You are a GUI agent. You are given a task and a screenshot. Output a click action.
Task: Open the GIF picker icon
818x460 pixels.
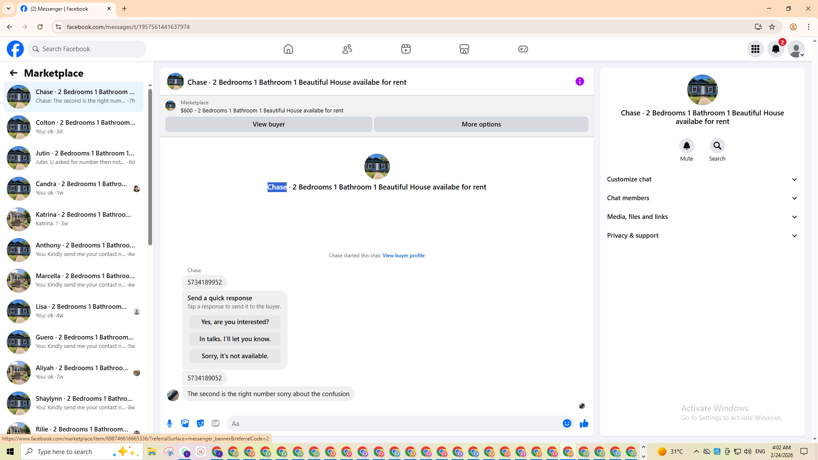[216, 423]
